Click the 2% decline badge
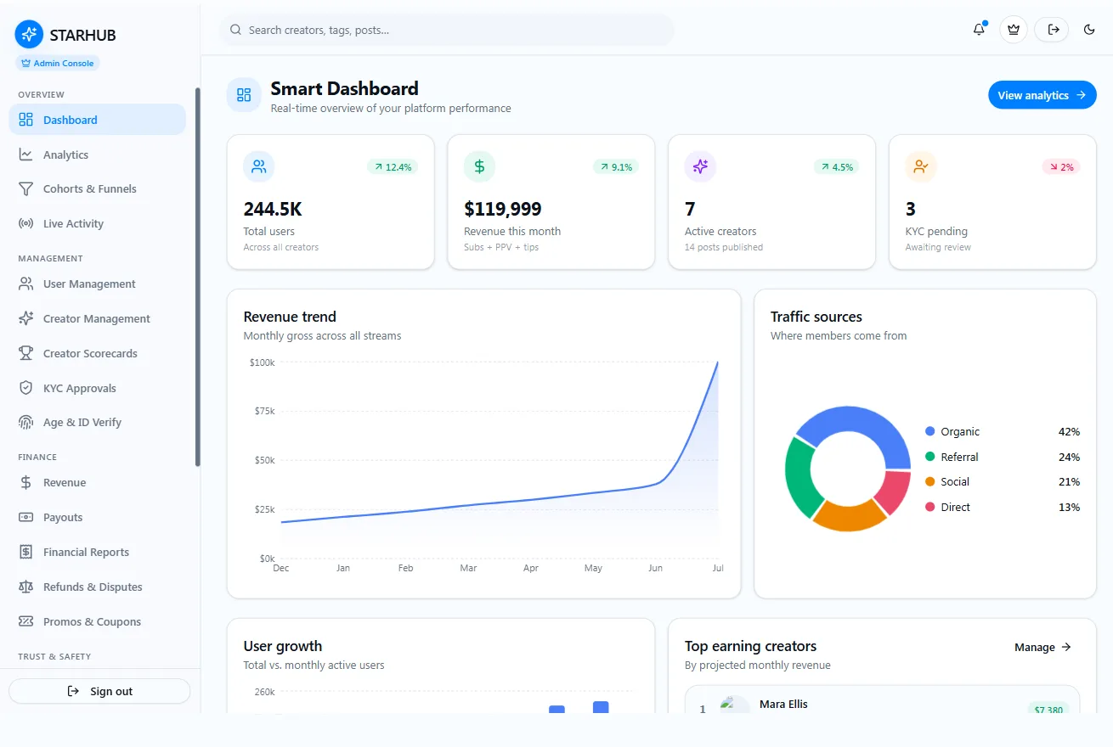Image resolution: width=1113 pixels, height=747 pixels. (x=1061, y=167)
